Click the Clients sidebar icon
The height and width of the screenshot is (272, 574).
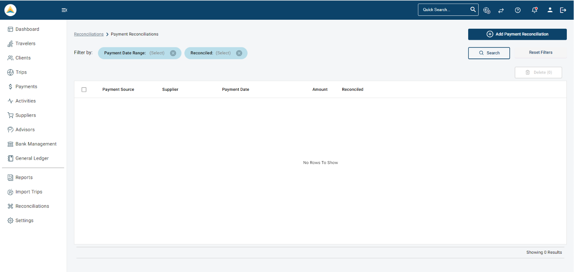click(x=10, y=58)
